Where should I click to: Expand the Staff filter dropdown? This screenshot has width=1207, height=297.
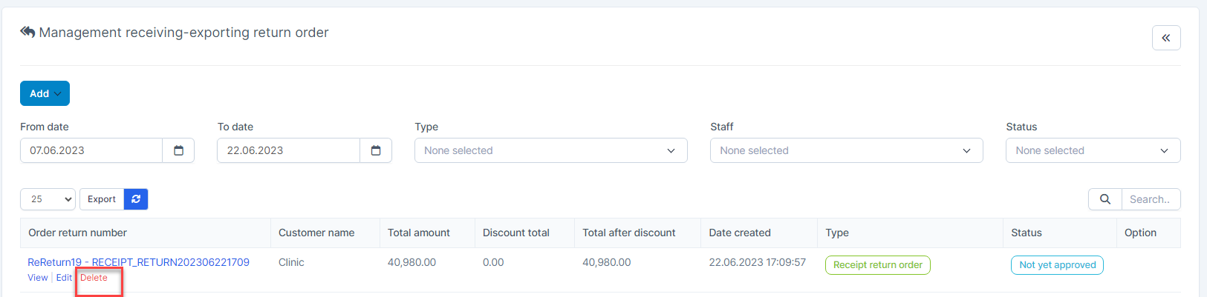coord(846,150)
